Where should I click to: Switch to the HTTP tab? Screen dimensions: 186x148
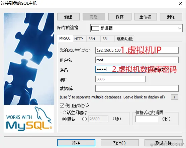tap(79, 39)
